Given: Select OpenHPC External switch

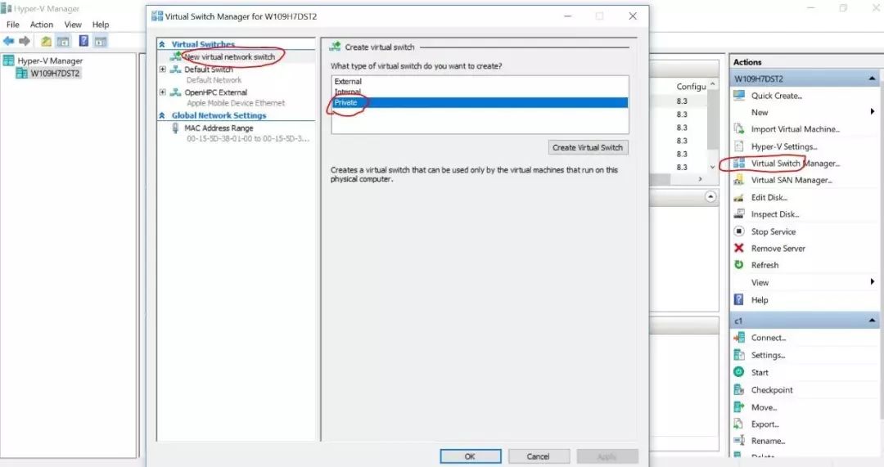Looking at the screenshot, I should coord(216,92).
